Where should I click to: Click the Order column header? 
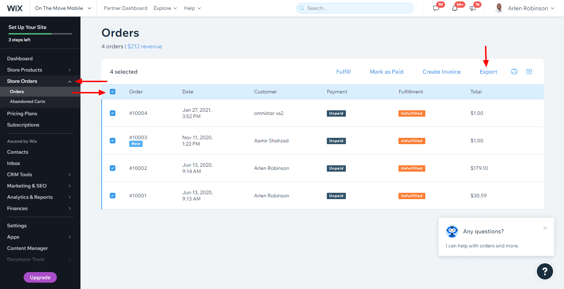tap(136, 92)
